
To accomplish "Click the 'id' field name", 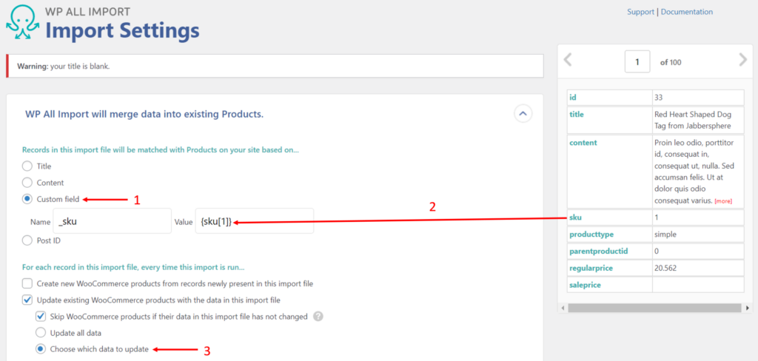I will [573, 98].
